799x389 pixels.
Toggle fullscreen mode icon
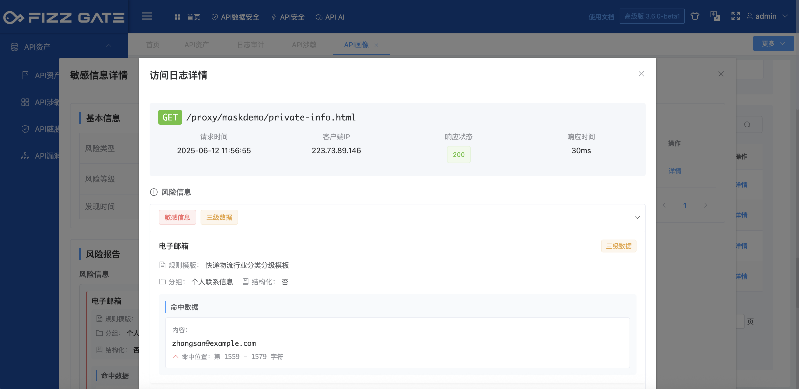735,16
